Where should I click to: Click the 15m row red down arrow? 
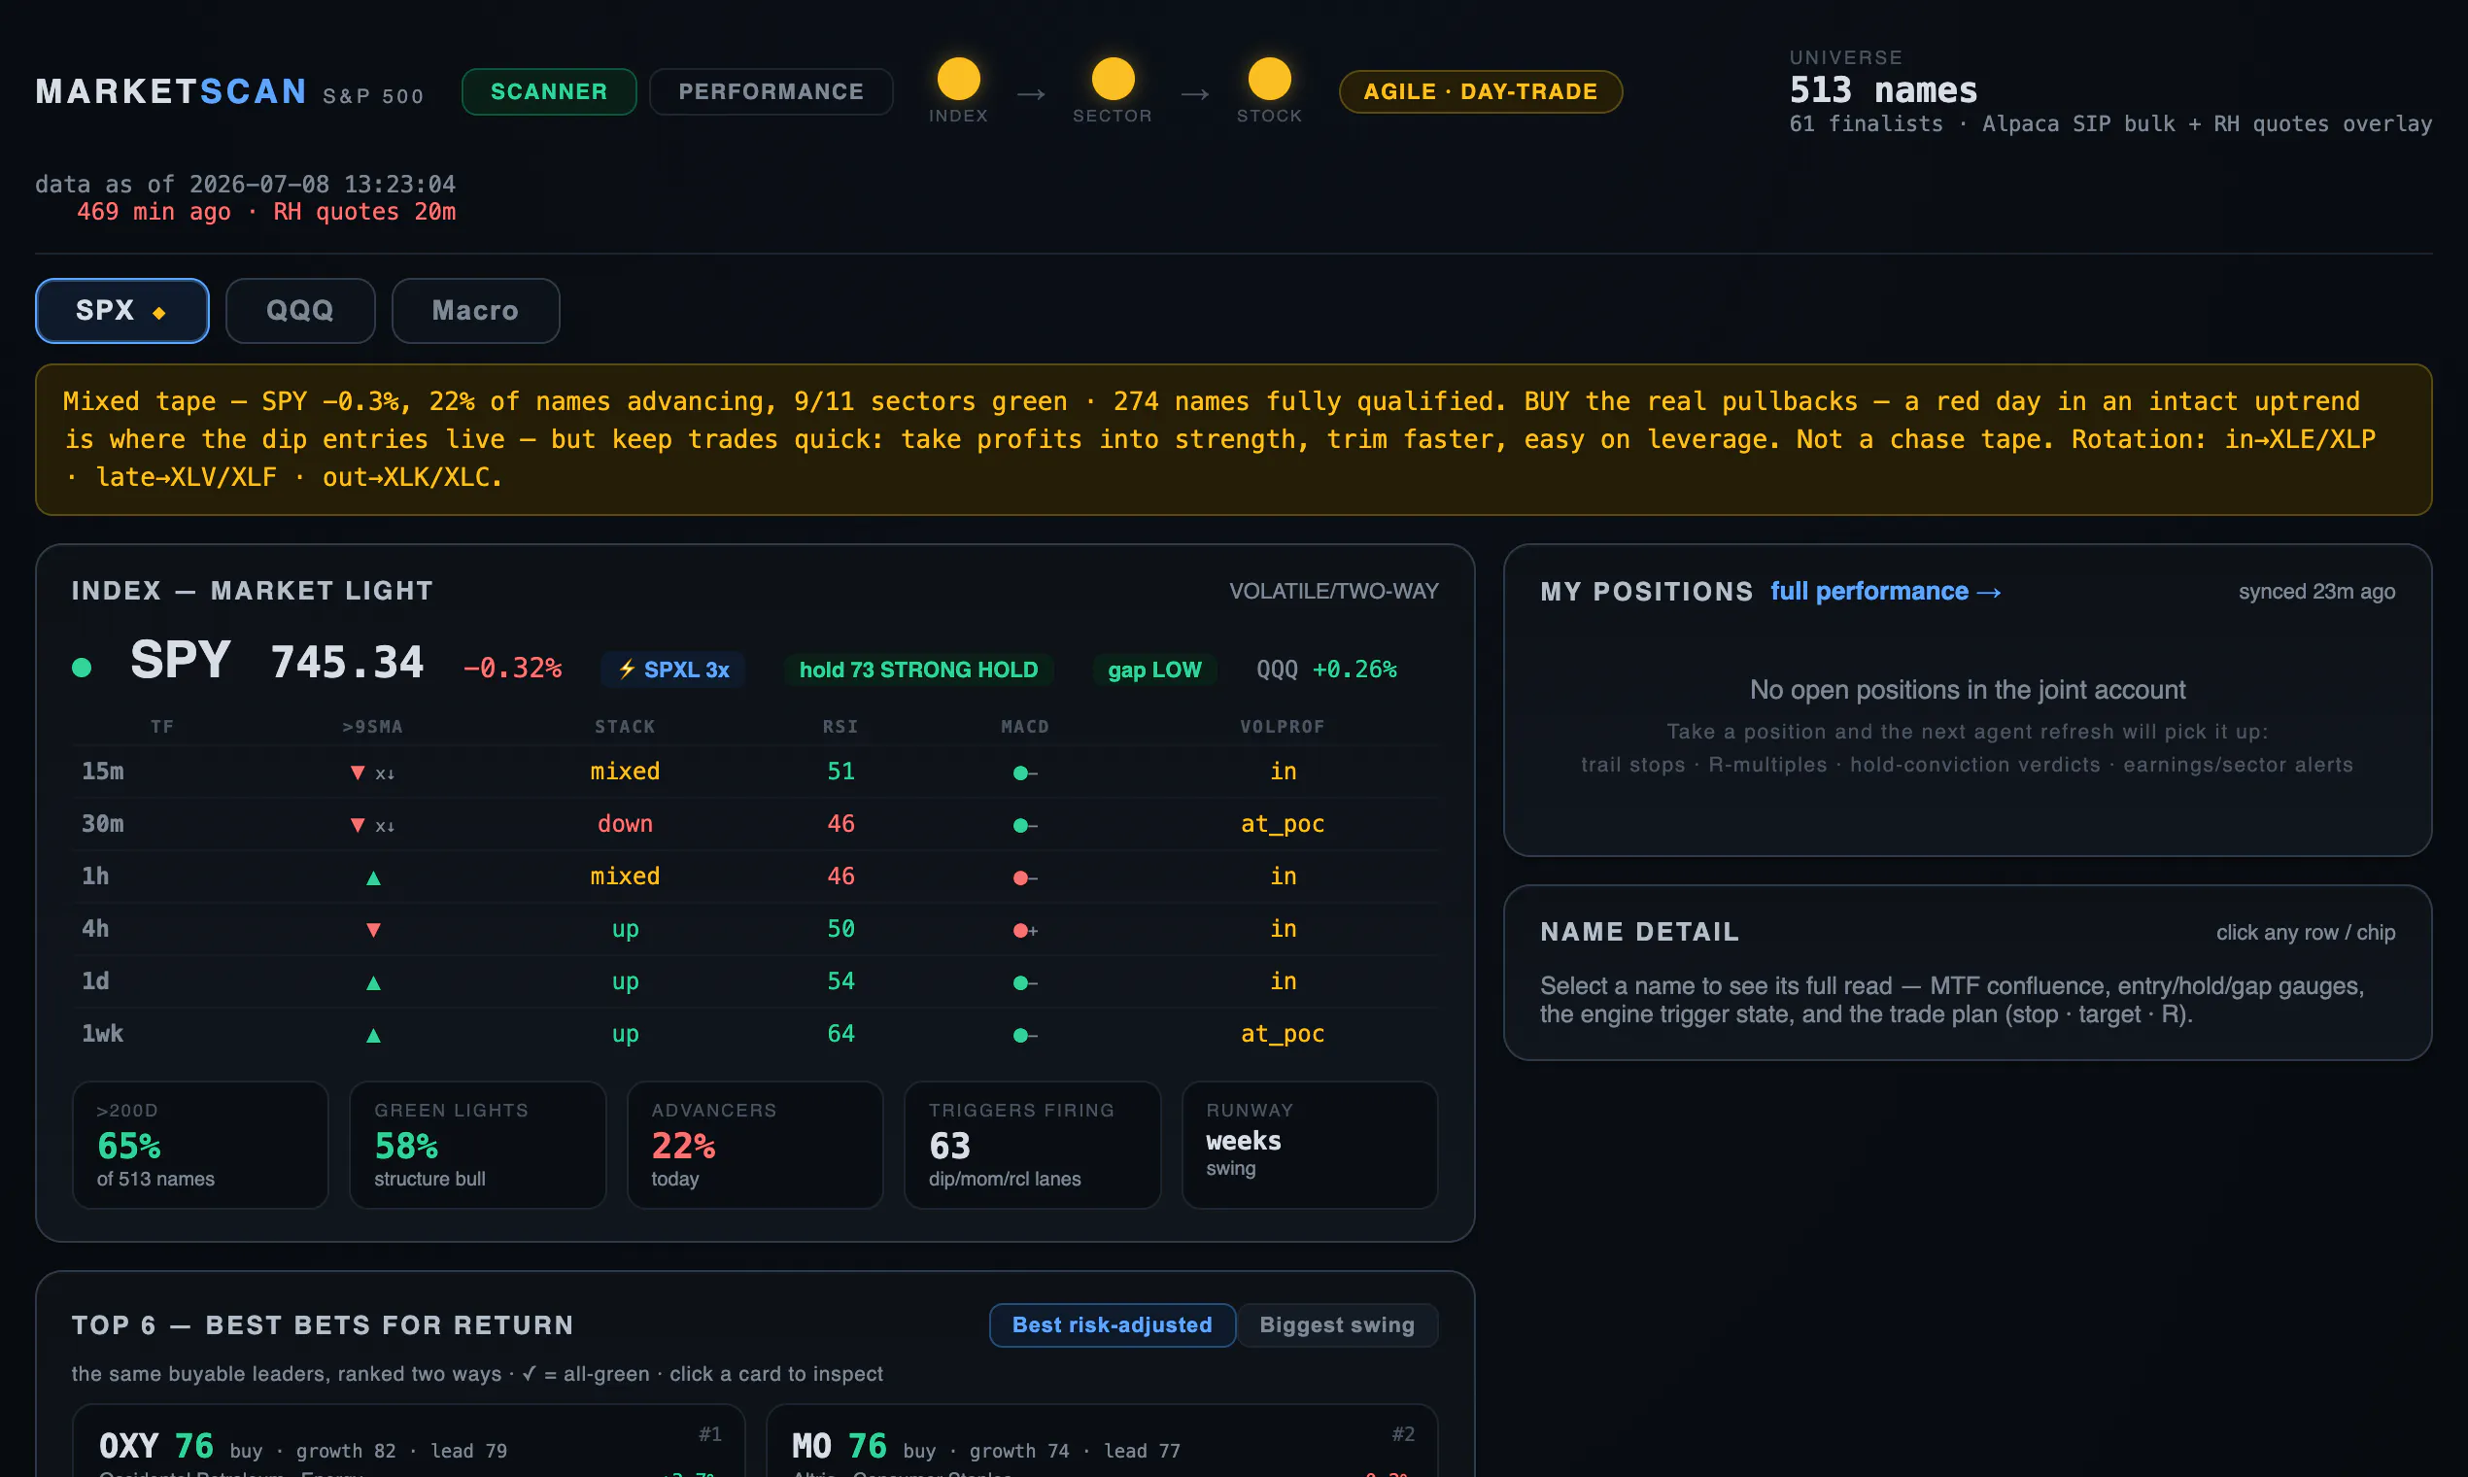point(358,773)
